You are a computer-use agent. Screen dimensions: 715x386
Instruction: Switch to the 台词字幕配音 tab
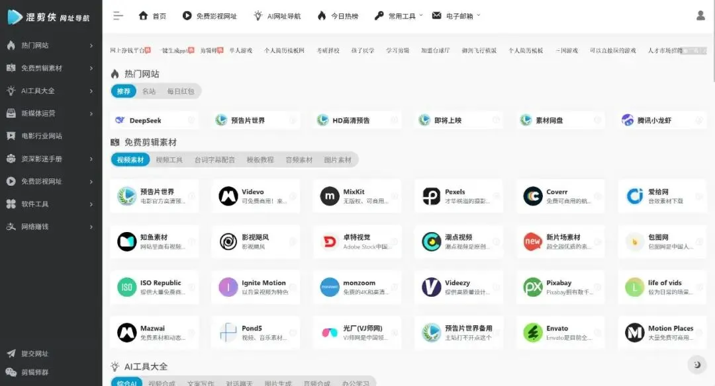215,160
